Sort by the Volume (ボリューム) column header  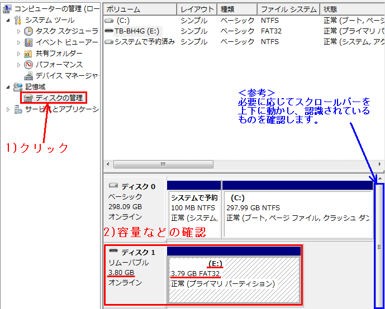[x=140, y=9]
